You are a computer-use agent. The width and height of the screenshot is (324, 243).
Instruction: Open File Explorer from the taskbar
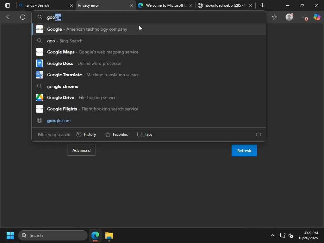[109, 235]
